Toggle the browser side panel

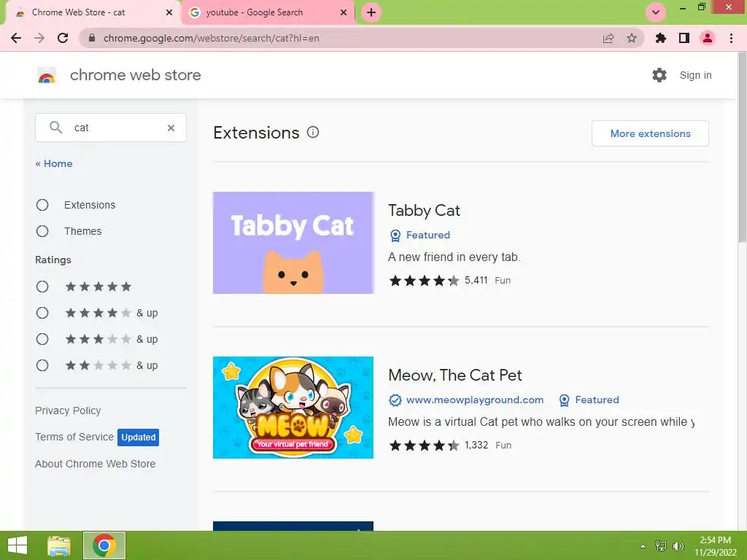click(x=684, y=38)
